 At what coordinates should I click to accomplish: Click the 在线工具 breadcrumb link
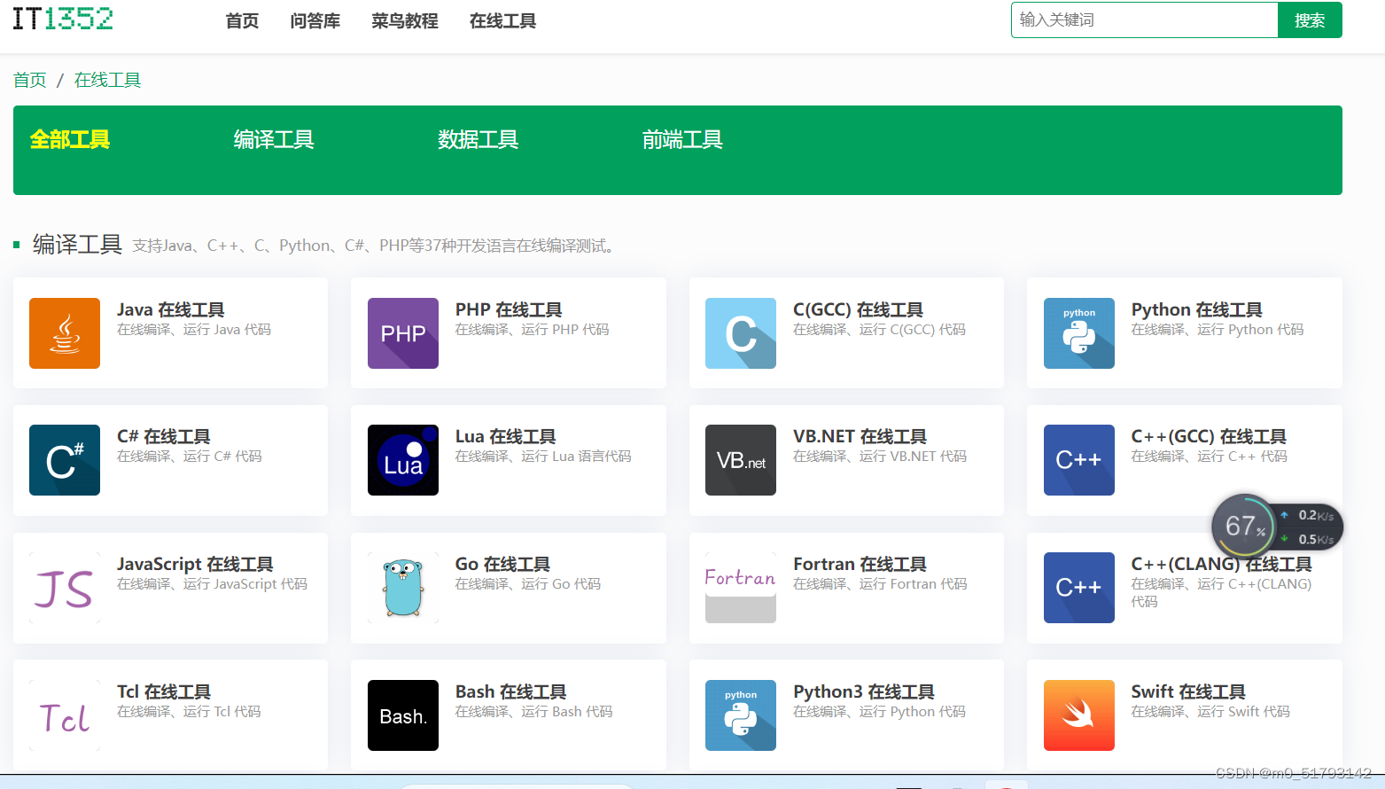(x=107, y=80)
